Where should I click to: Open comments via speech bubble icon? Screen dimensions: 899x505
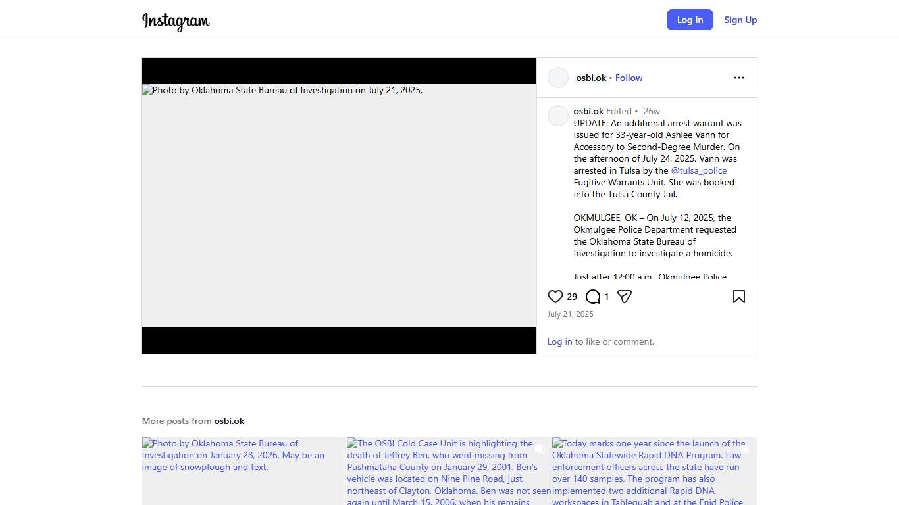[593, 297]
